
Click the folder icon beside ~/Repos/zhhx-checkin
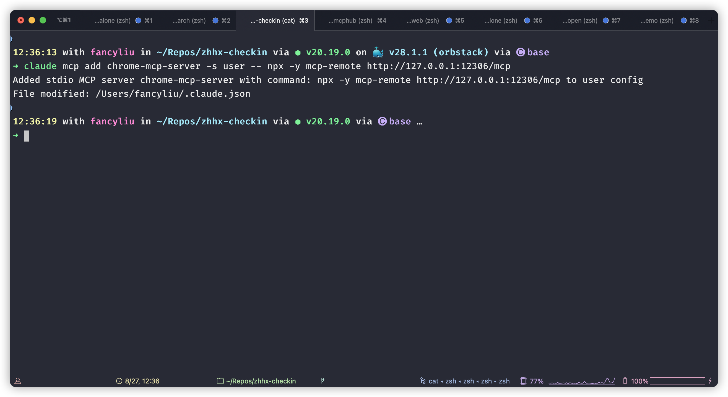(220, 381)
